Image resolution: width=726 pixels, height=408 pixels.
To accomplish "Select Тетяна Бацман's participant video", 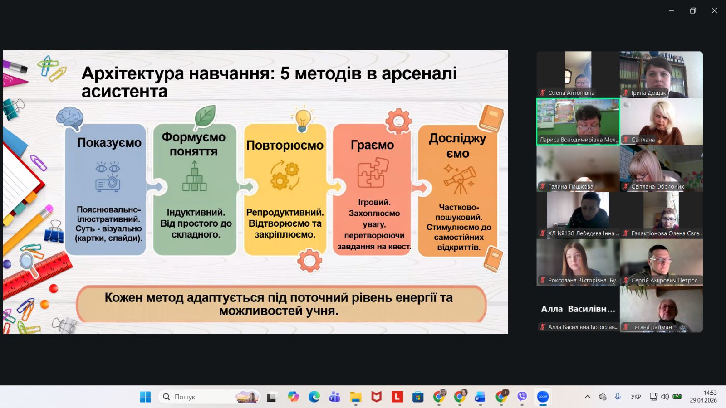I will point(661,309).
